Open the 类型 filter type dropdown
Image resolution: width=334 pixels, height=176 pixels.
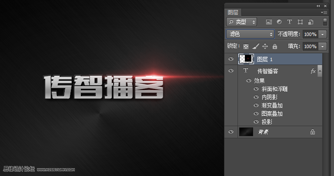tap(242, 22)
